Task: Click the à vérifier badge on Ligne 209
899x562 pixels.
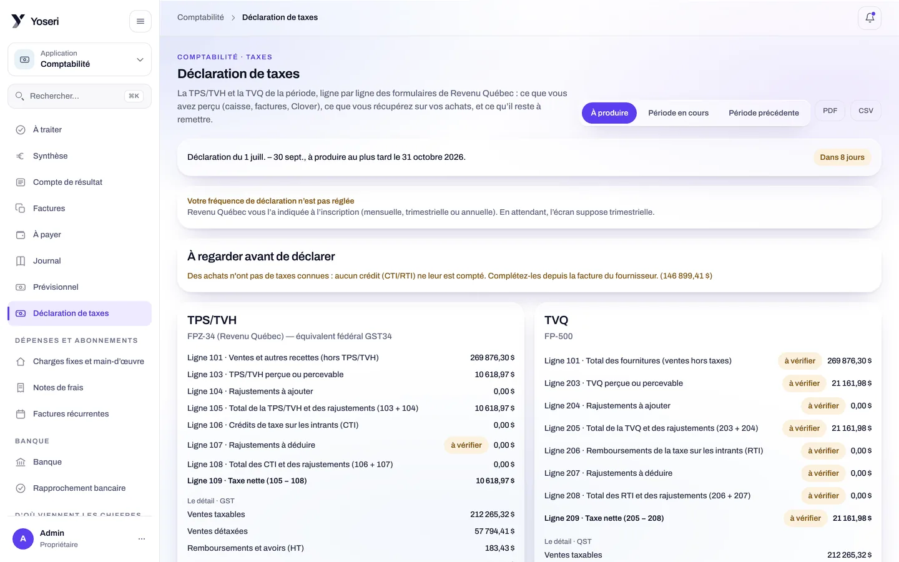Action: (x=805, y=518)
